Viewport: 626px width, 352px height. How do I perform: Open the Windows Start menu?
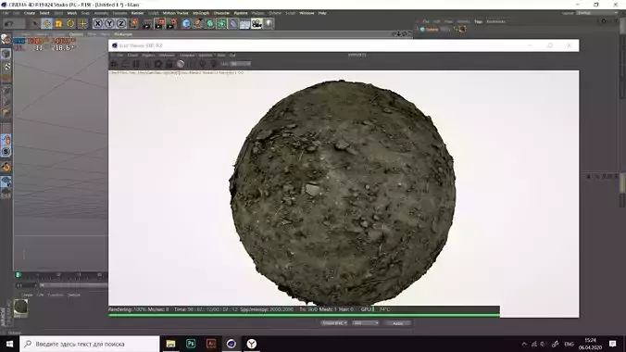[x=9, y=344]
